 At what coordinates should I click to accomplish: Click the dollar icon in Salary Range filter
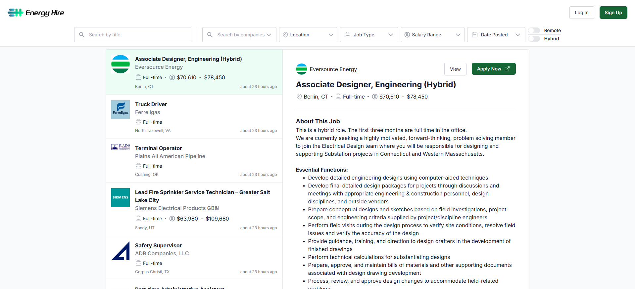click(x=407, y=35)
